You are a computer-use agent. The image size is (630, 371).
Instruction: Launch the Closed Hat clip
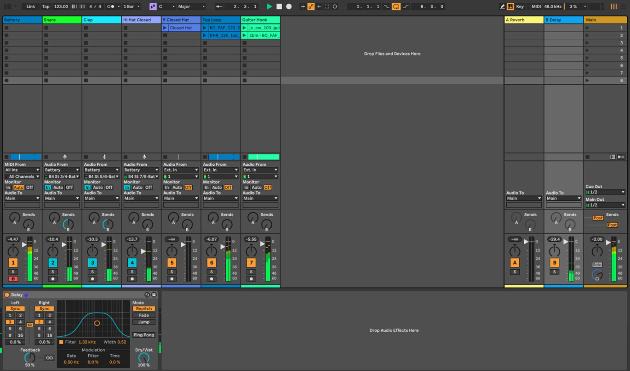click(165, 28)
